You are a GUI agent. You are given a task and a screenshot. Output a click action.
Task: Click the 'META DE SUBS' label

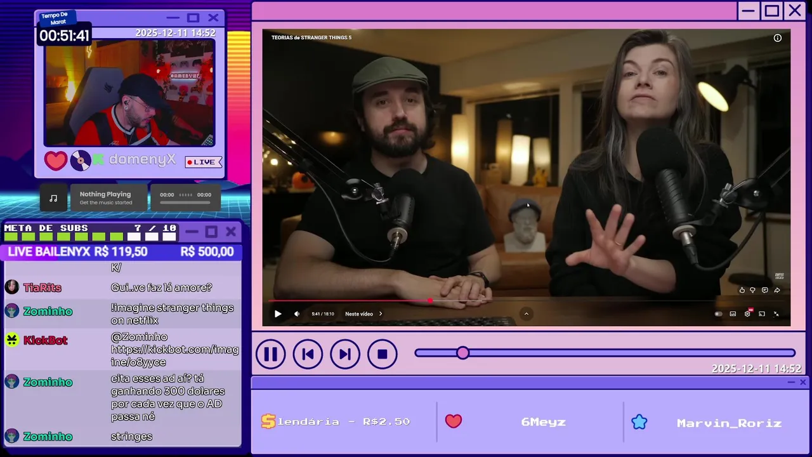46,228
